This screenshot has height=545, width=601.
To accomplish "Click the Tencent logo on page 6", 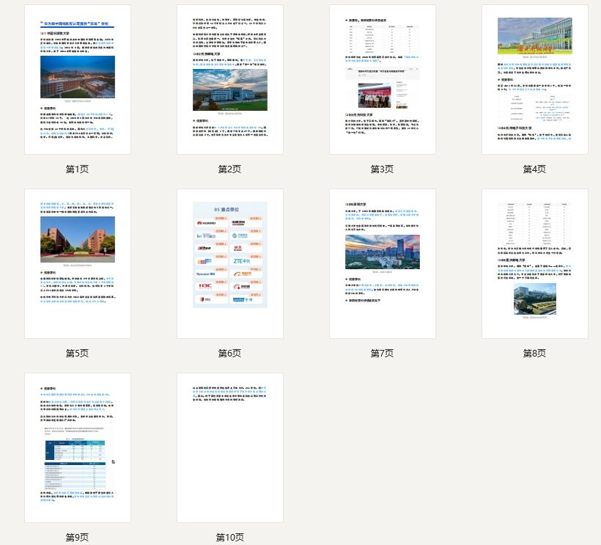I will 205,274.
